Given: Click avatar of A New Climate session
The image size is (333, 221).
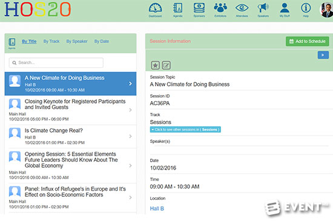Looking at the screenshot, I should [15, 81].
